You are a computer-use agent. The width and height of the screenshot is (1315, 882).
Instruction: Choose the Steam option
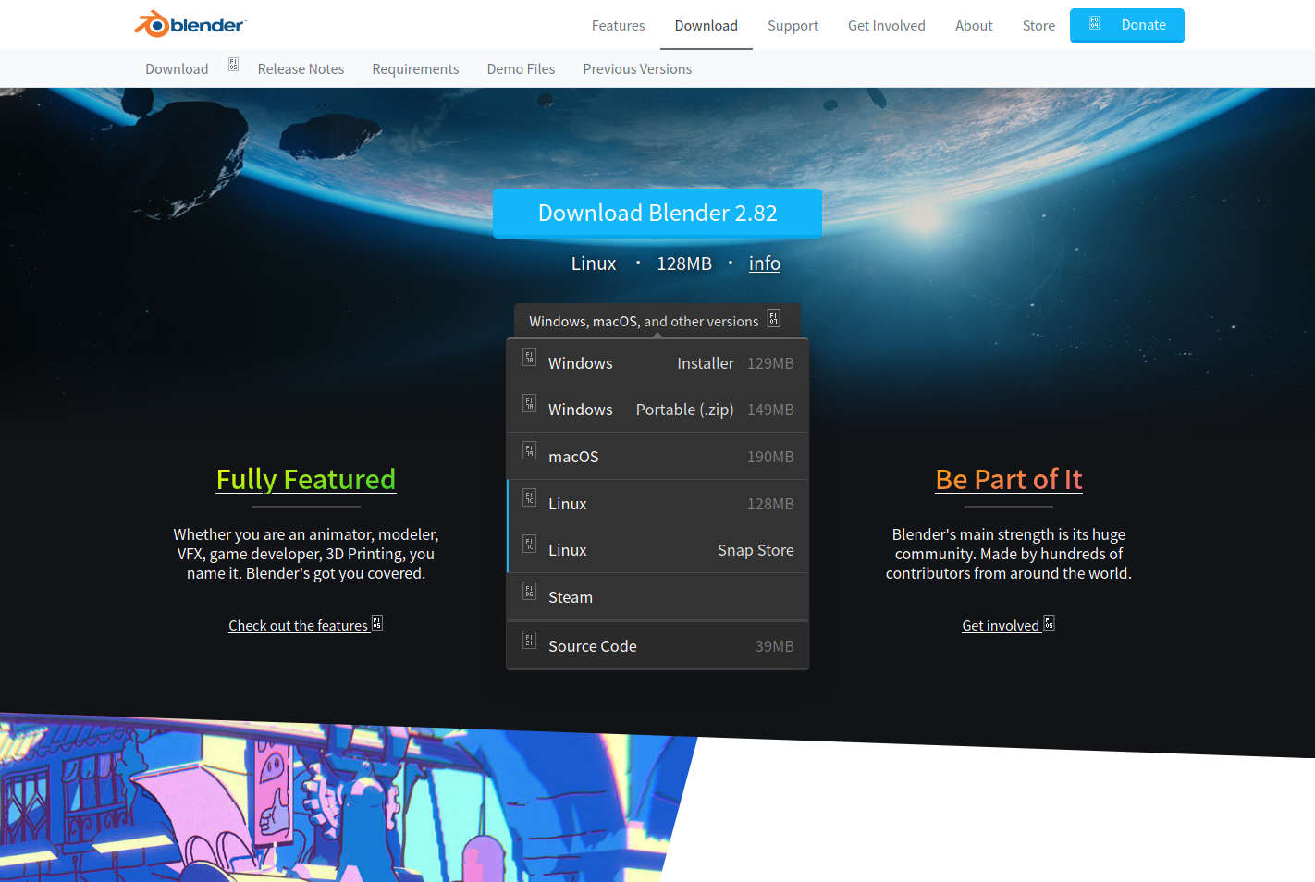tap(657, 597)
